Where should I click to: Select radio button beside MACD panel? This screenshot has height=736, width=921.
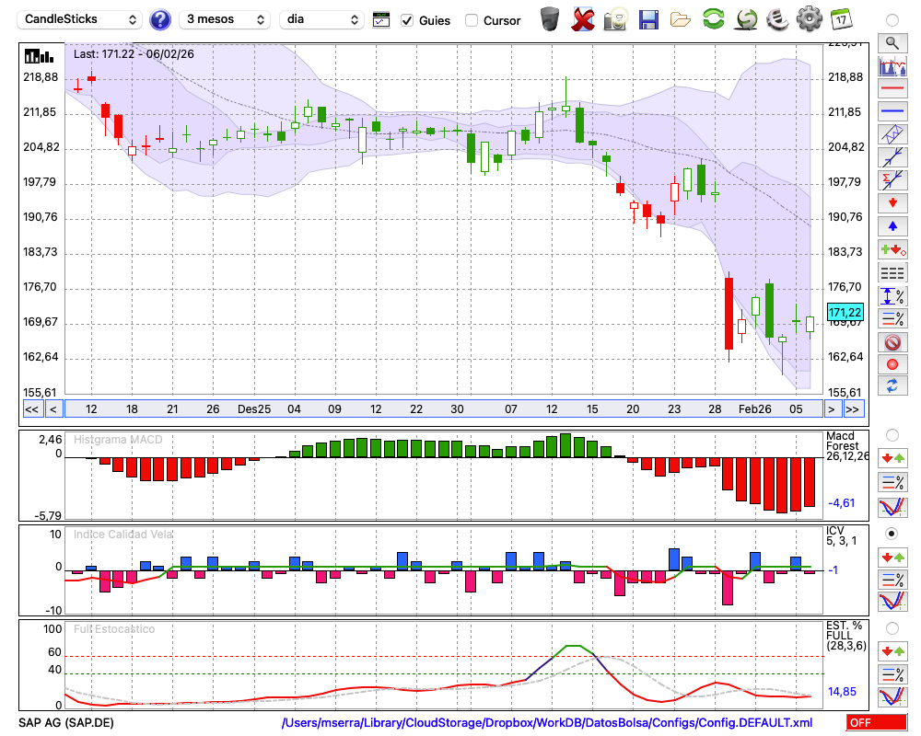(892, 435)
